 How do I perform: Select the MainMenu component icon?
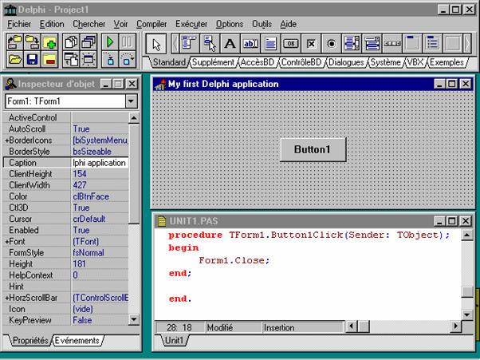[189, 44]
